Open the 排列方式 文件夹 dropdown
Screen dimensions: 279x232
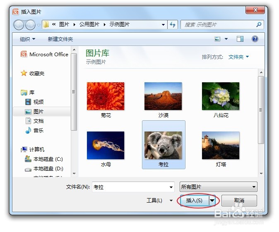point(238,57)
